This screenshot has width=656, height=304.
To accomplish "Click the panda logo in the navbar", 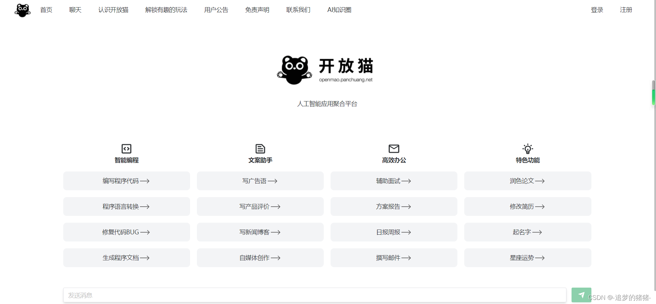I will 23,10.
